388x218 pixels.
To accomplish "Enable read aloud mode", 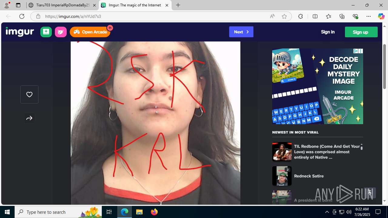I will (272, 16).
